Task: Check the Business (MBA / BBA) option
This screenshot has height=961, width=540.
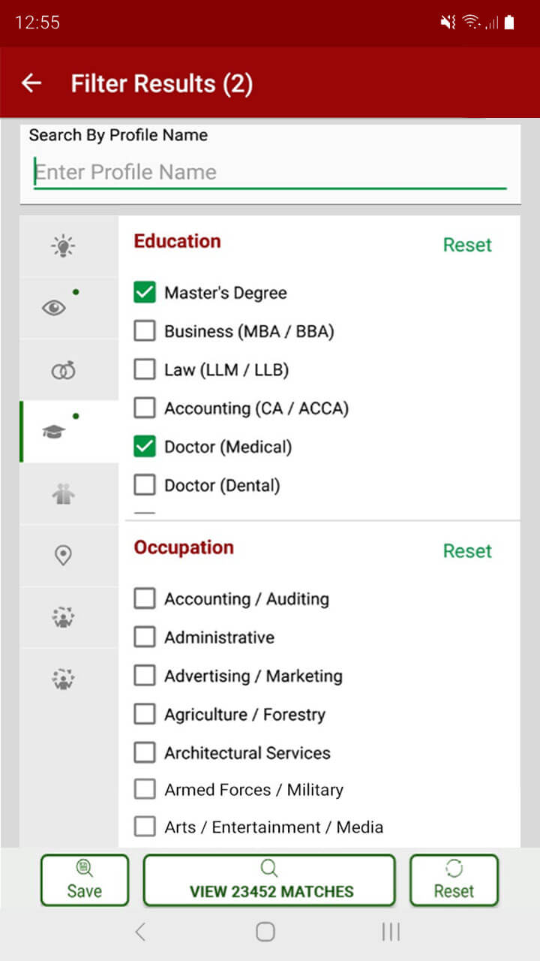Action: [145, 331]
